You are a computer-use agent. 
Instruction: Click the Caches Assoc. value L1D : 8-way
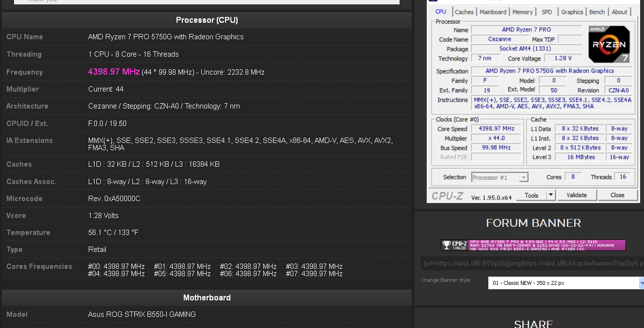tap(147, 182)
